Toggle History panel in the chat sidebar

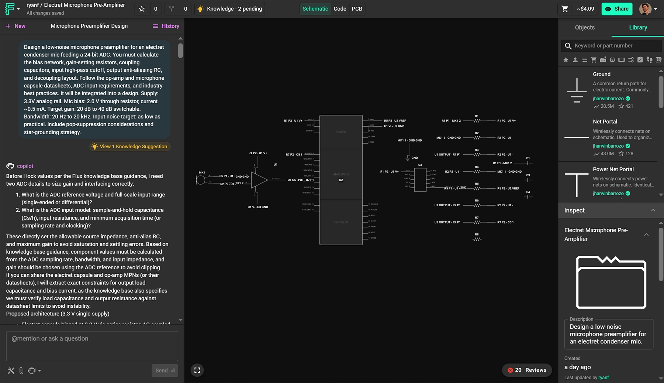click(166, 26)
